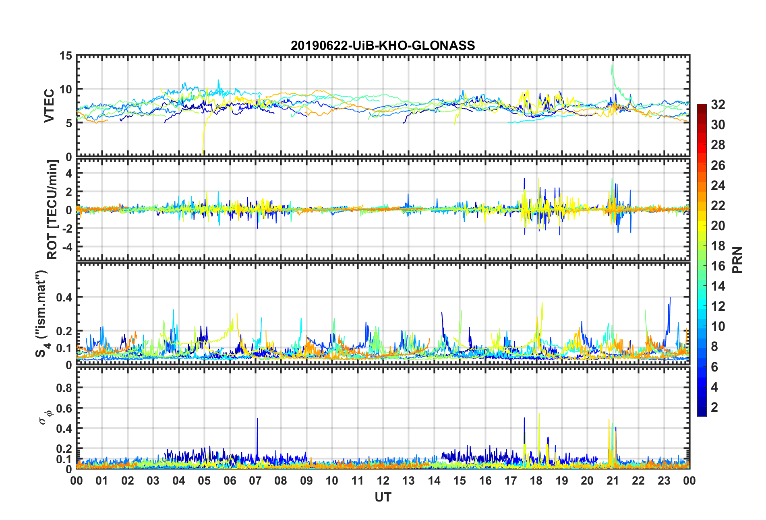766x520 pixels.
Task: Pick the PRN jet colorbar strip
Action: click(x=702, y=260)
